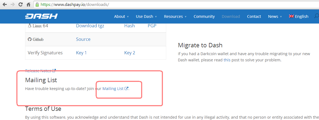
Task: Select the Download nav item
Action: (x=231, y=16)
